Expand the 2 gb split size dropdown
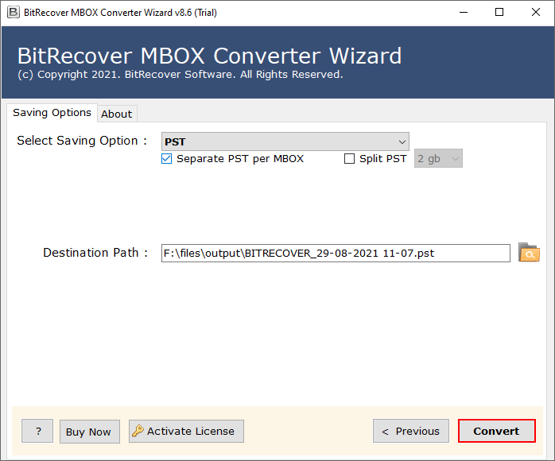The width and height of the screenshot is (555, 461). [438, 158]
